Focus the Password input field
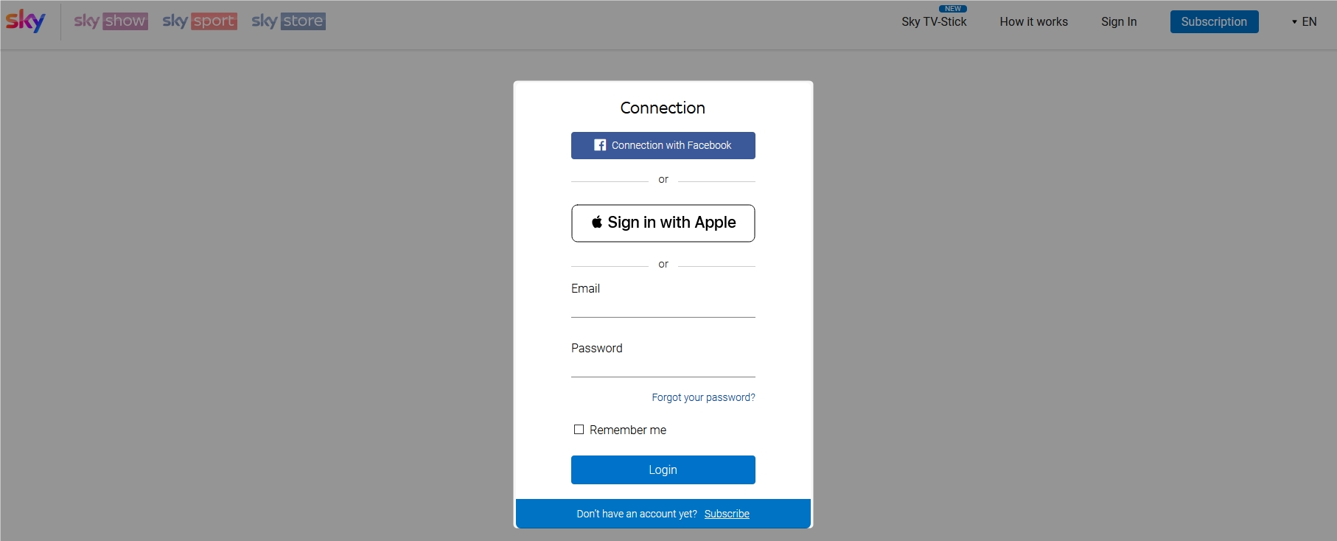 click(663, 366)
